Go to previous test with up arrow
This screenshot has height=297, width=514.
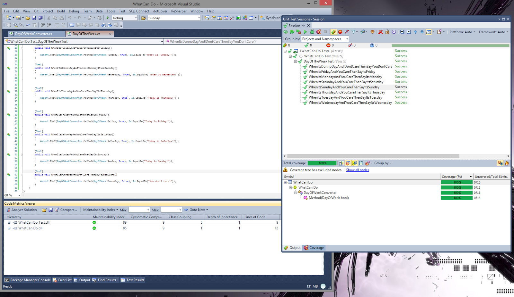[415, 32]
